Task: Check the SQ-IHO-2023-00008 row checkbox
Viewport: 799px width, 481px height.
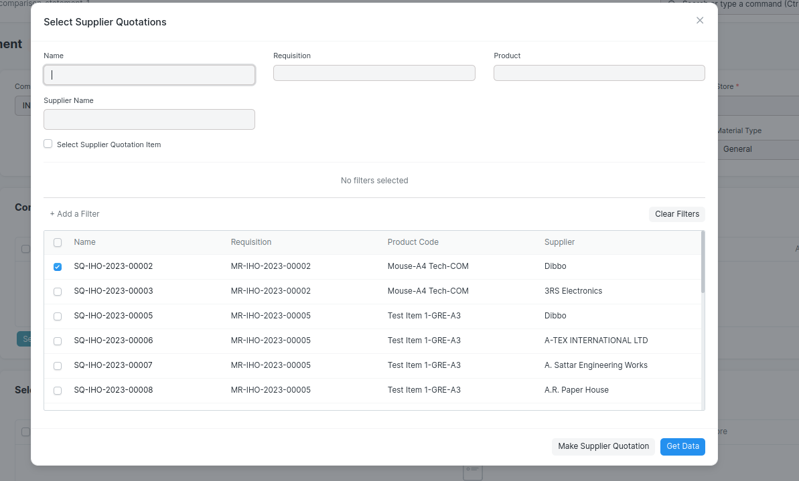Action: (x=58, y=391)
